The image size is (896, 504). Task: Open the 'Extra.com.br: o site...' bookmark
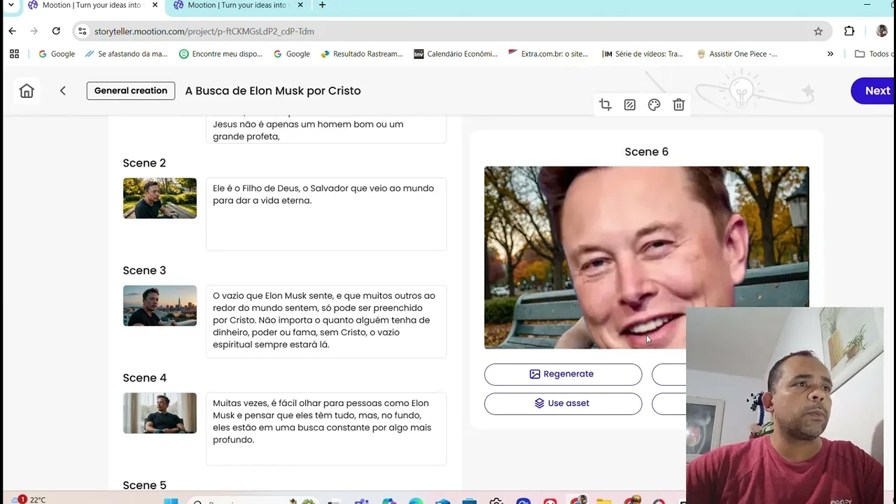click(548, 54)
